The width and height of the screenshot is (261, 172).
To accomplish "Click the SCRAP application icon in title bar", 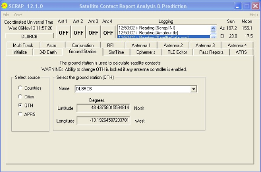I will [4, 6].
